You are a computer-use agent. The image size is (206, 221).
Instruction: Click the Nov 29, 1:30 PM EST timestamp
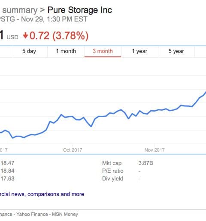[x=54, y=19]
